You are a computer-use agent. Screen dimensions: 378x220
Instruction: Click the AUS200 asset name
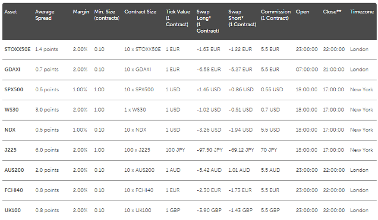point(14,170)
